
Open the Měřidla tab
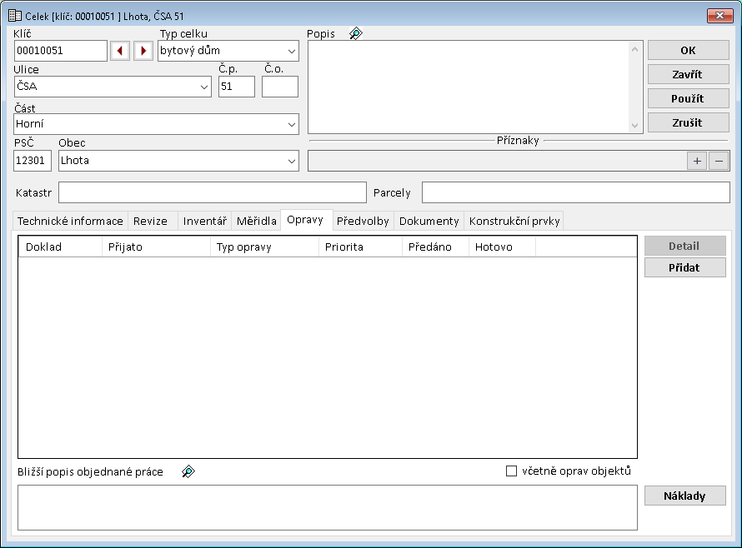(256, 221)
